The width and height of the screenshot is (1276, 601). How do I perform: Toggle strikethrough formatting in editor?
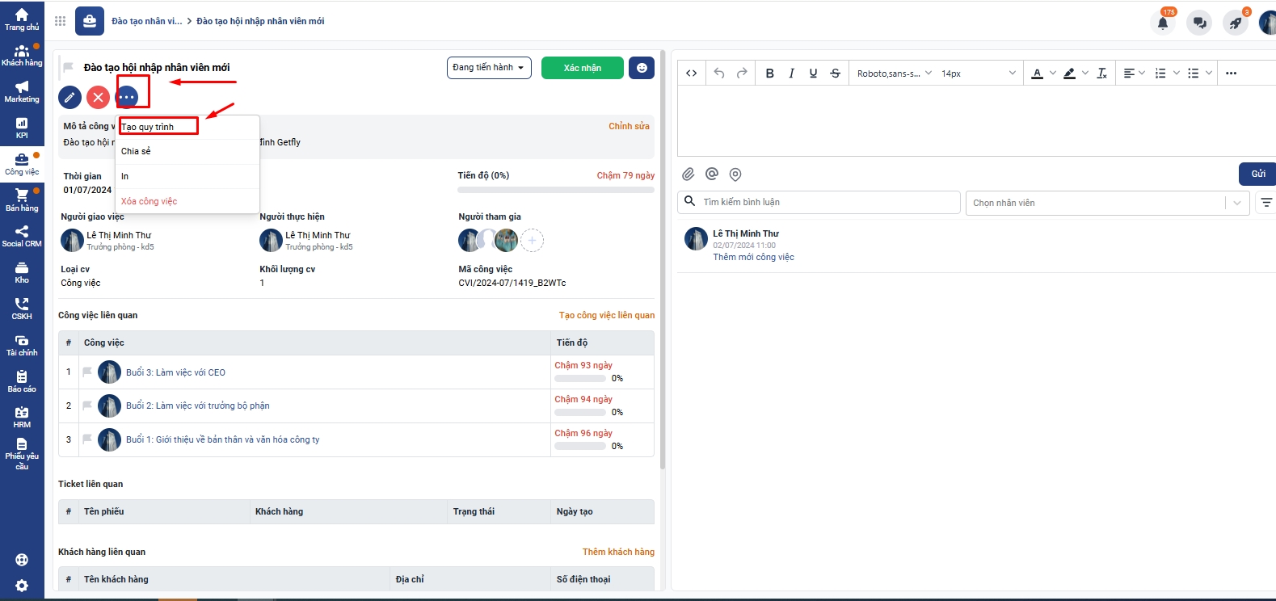click(x=835, y=74)
